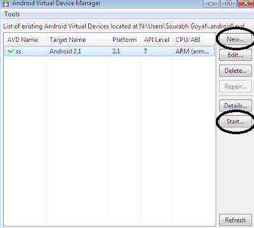The width and height of the screenshot is (254, 228).
Task: Click the API level '7' cell
Action: pos(156,51)
